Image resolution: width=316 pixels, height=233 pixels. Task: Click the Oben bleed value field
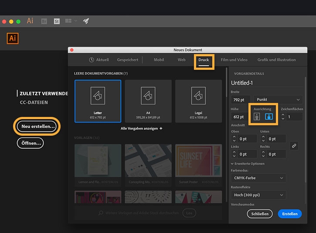coord(247,139)
